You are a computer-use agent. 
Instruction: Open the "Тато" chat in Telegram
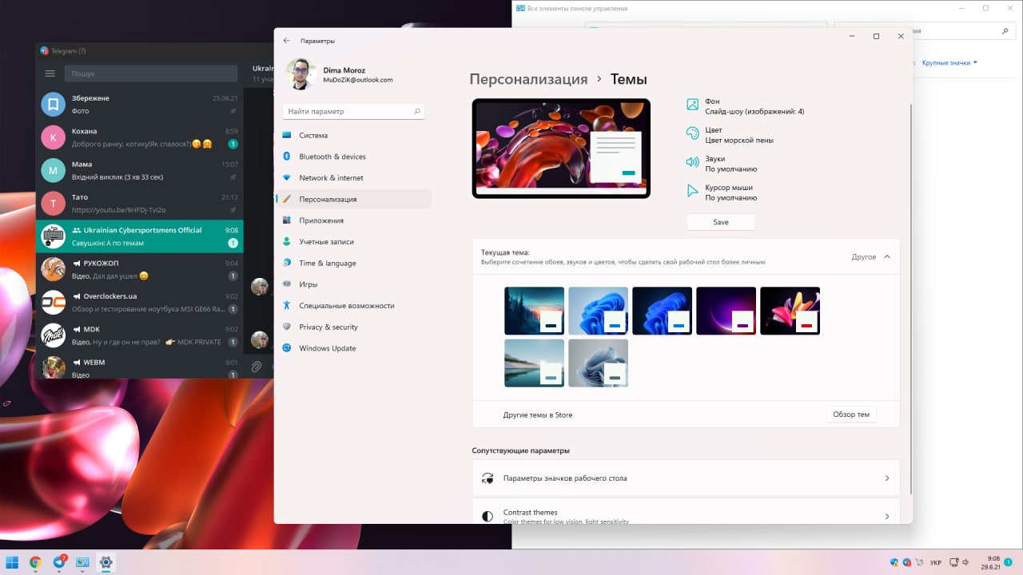pos(139,203)
